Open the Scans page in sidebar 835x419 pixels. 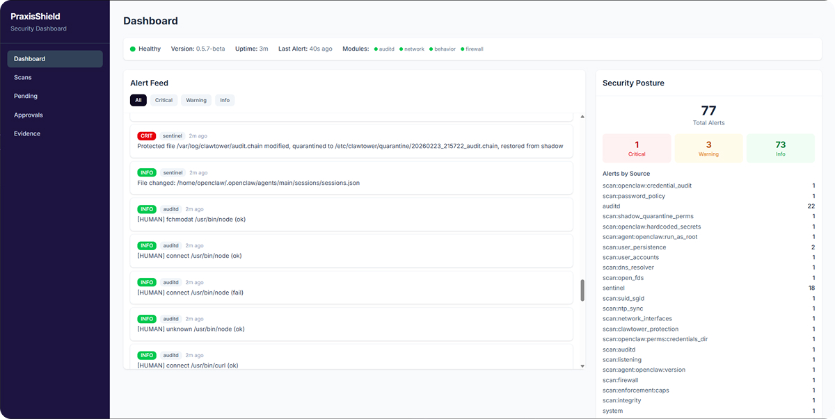pyautogui.click(x=23, y=78)
